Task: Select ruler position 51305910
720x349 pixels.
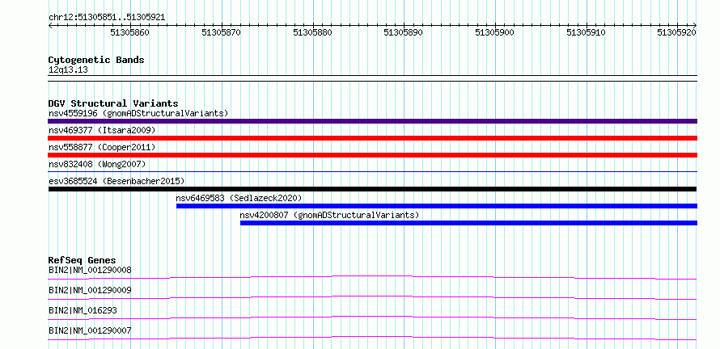Action: tap(586, 32)
